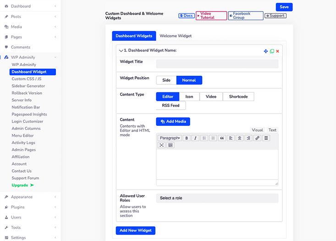Screen dimensions: 336x241
Task: Duplicate the dashboard widget with green icon
Action: tap(272, 51)
